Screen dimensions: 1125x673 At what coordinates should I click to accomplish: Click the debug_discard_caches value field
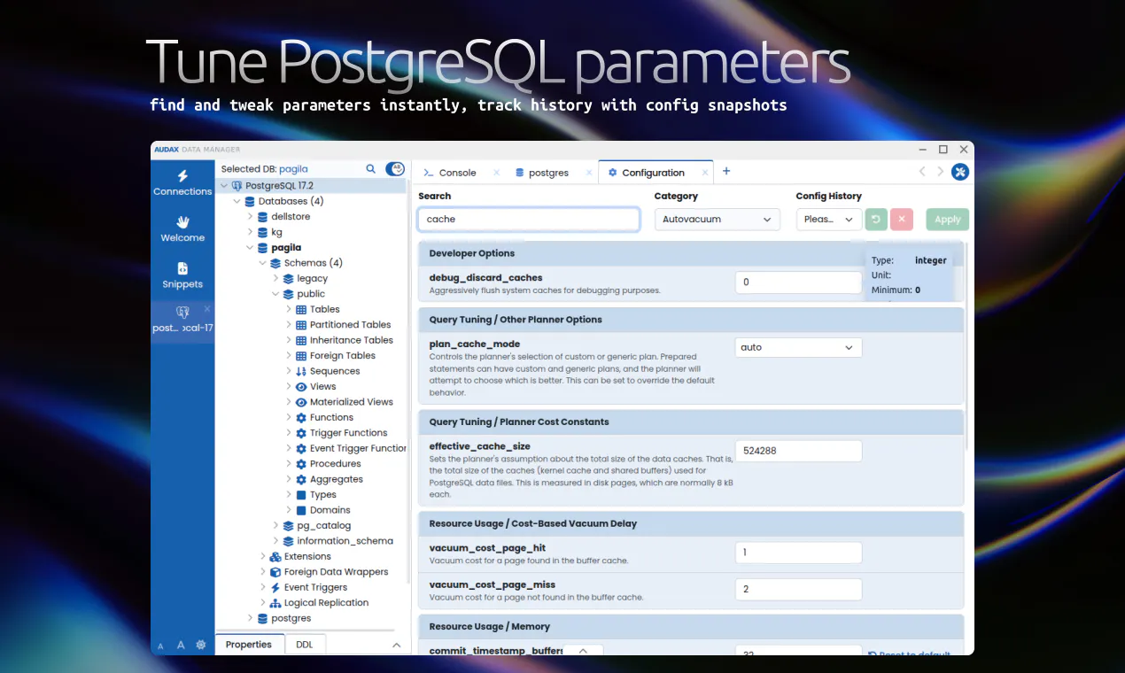798,282
